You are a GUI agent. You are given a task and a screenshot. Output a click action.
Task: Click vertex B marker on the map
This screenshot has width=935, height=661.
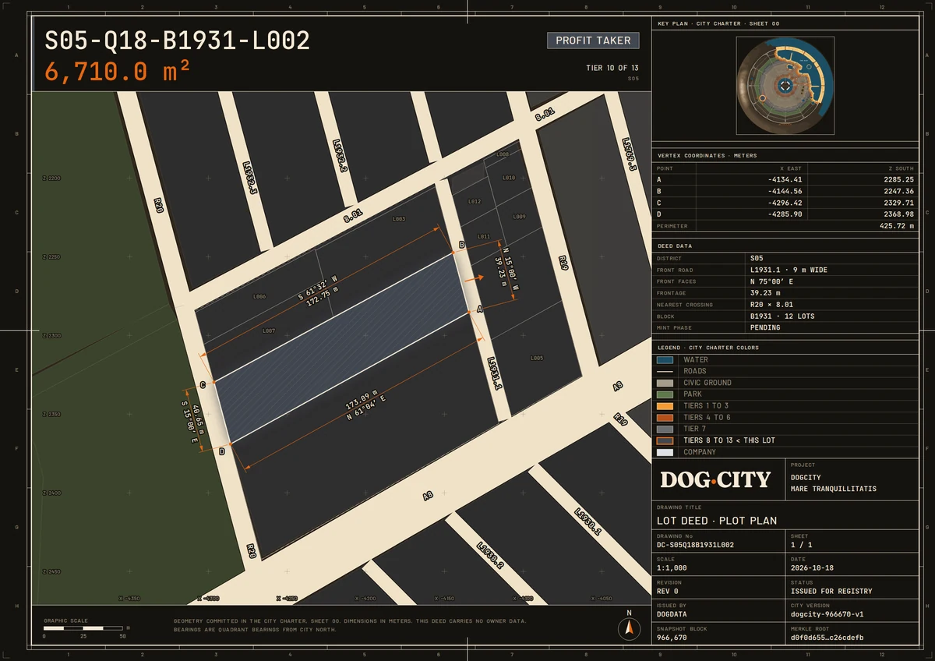tap(461, 246)
